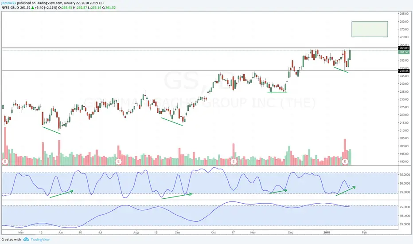The width and height of the screenshot is (413, 244).
Task: Click the 2018 label on time axis
Action: click(x=327, y=232)
